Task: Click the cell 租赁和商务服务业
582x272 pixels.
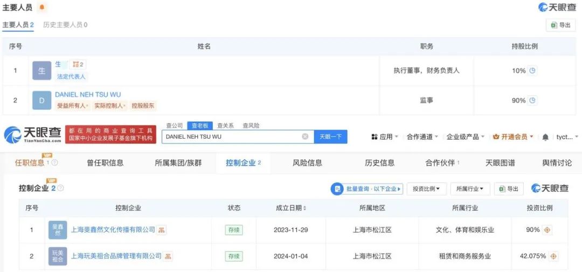Action: pyautogui.click(x=465, y=256)
